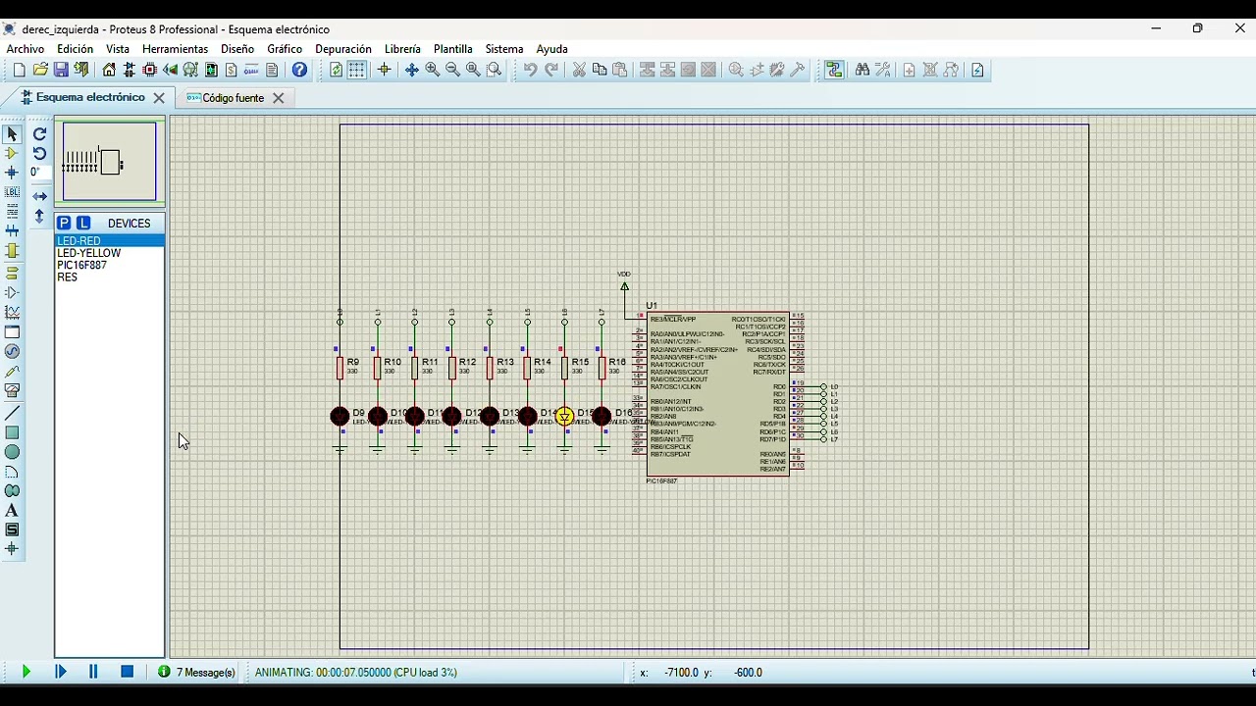Select the Graph mode tool
This screenshot has height=706, width=1256.
point(12,313)
